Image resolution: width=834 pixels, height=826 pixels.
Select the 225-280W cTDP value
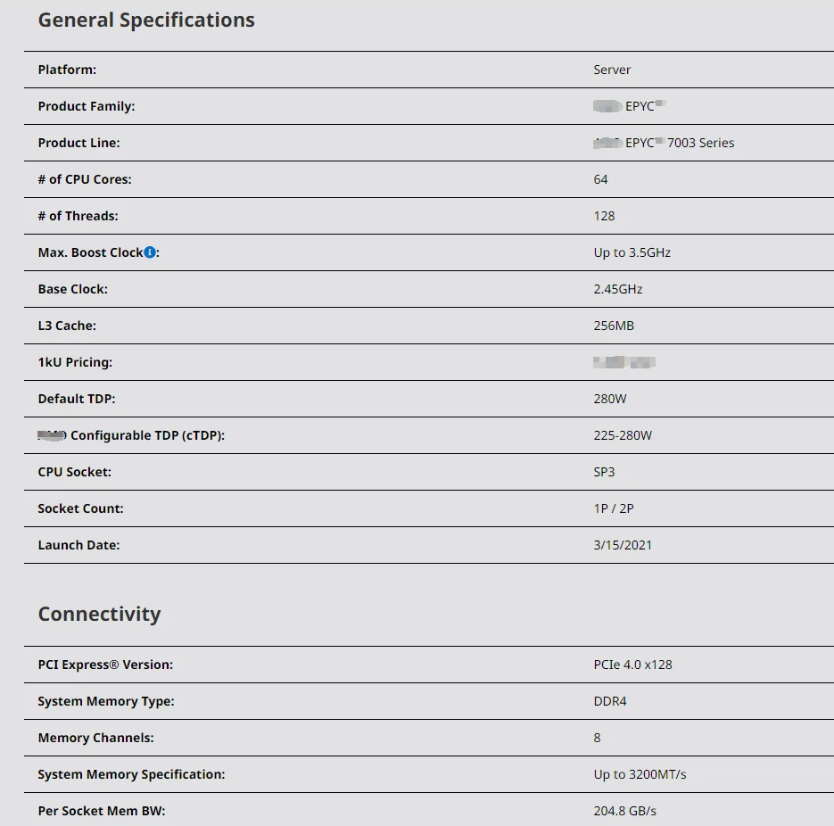pos(623,435)
